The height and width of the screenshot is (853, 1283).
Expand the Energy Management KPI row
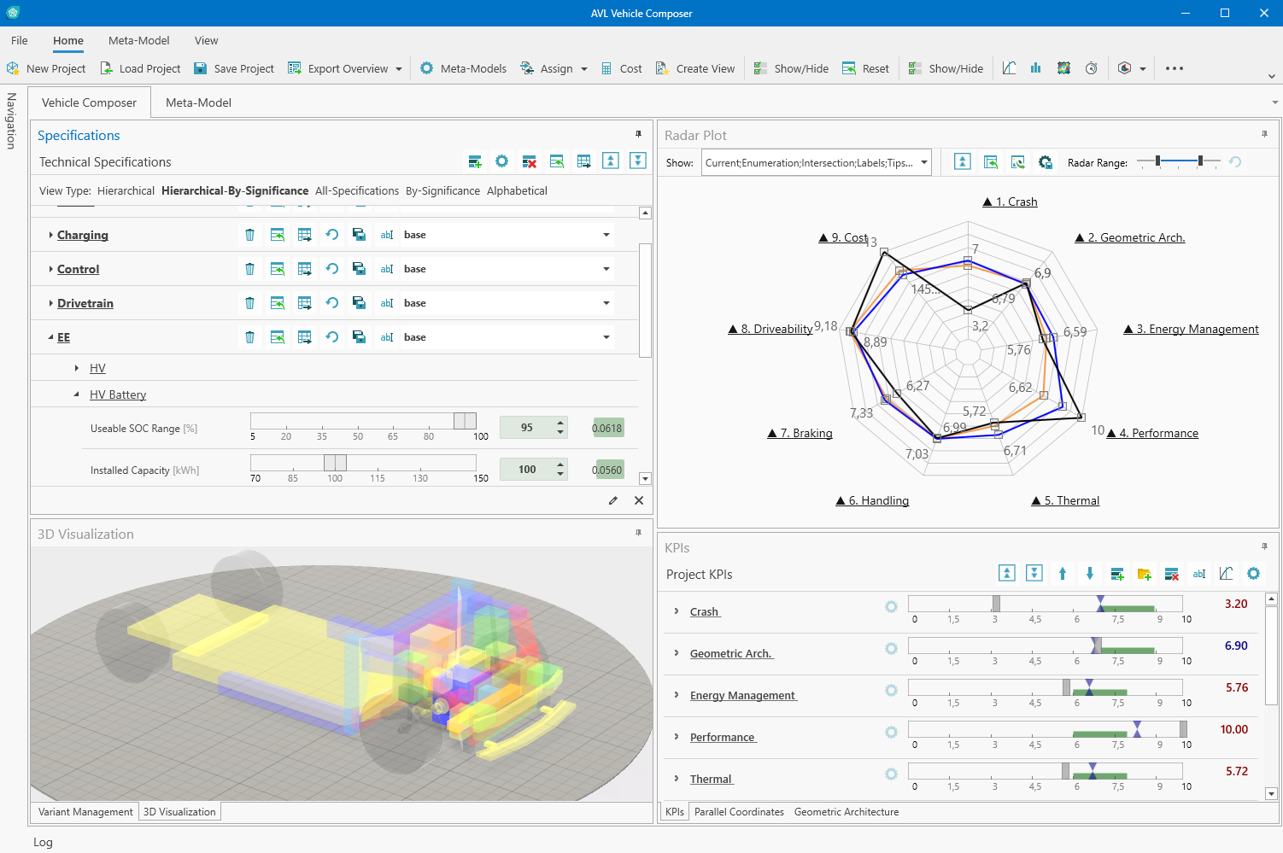click(677, 695)
